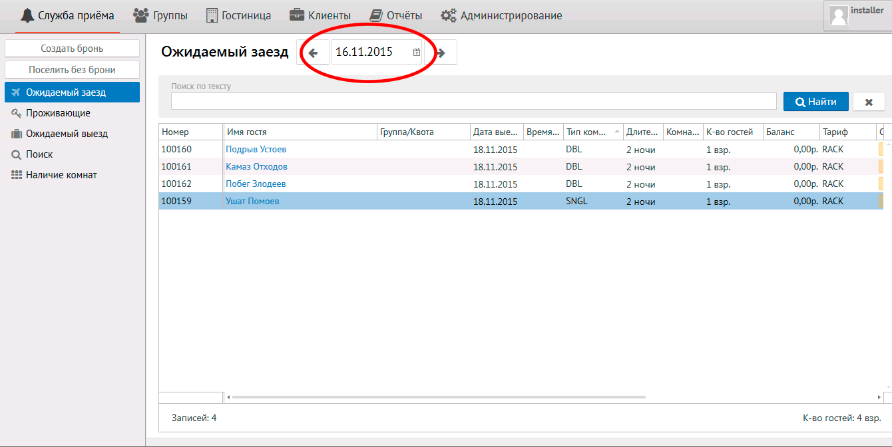The image size is (892, 447).
Task: Clear search with the X button
Action: click(x=869, y=102)
